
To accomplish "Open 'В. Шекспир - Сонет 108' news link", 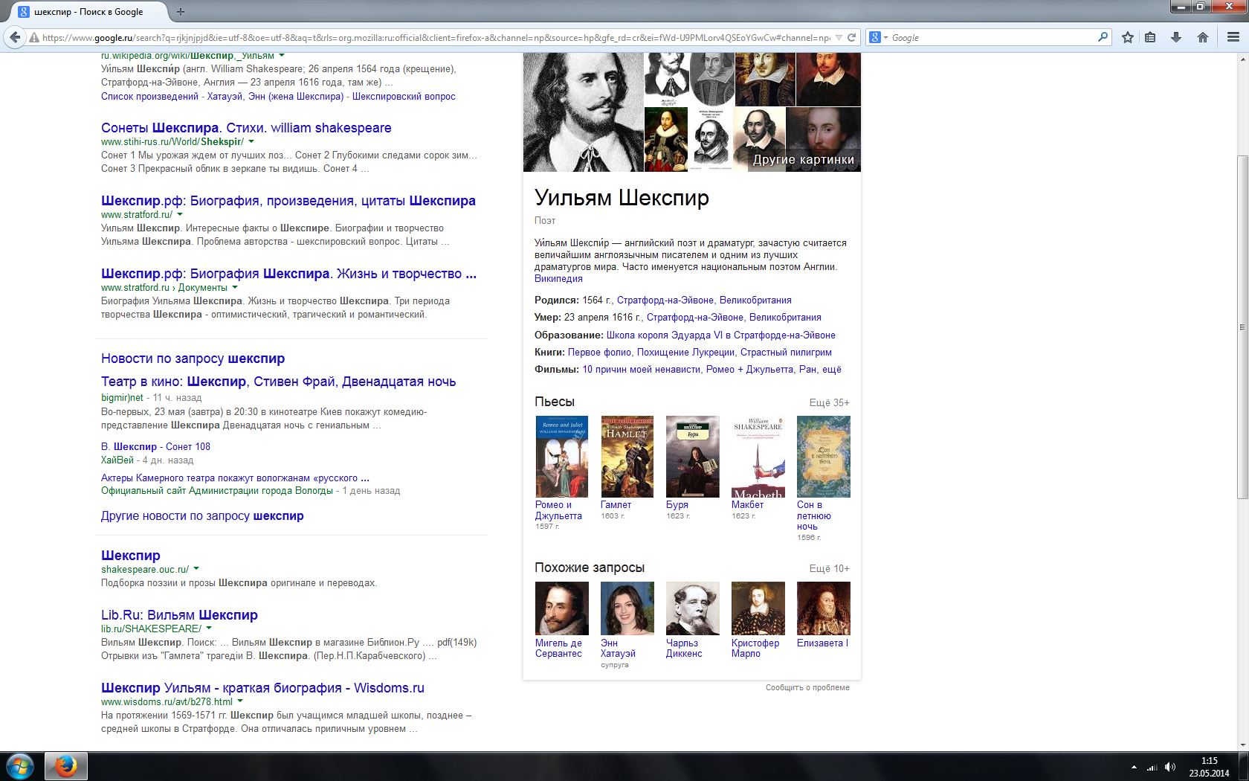I will click(x=155, y=446).
